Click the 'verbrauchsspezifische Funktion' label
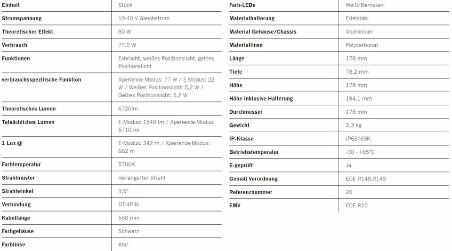 (41, 80)
